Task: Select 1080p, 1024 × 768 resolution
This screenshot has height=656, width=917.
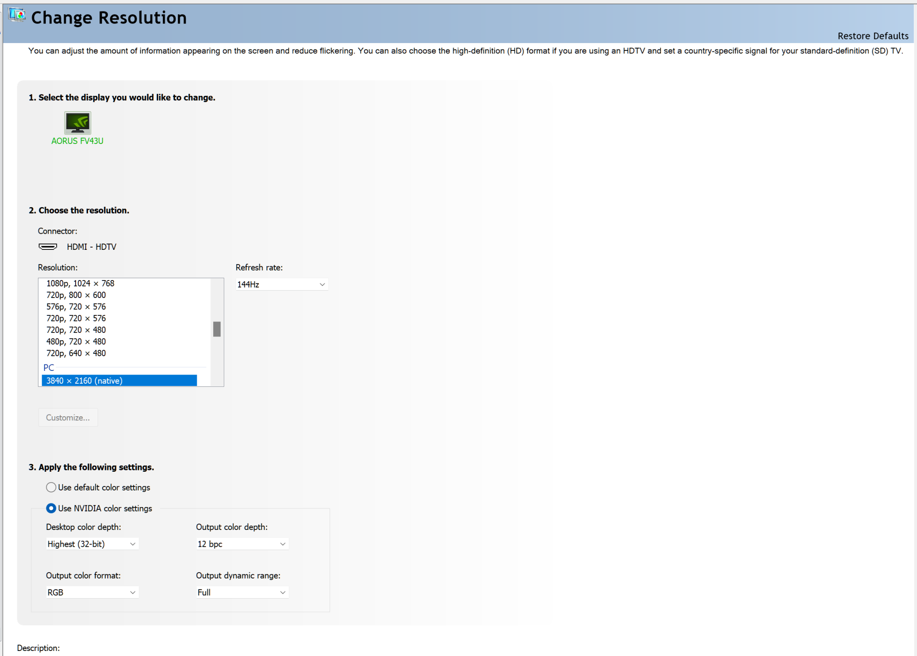Action: [81, 284]
